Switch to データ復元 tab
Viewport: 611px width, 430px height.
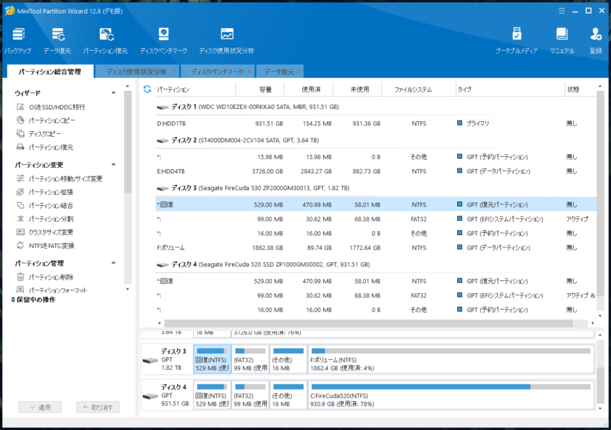pyautogui.click(x=279, y=72)
